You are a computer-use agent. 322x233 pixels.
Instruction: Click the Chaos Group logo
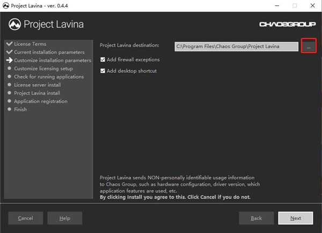287,24
